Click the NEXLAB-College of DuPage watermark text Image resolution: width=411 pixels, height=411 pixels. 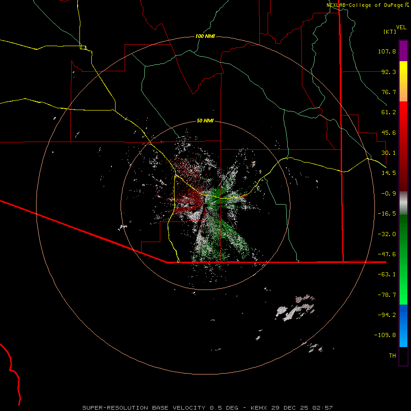368,5
